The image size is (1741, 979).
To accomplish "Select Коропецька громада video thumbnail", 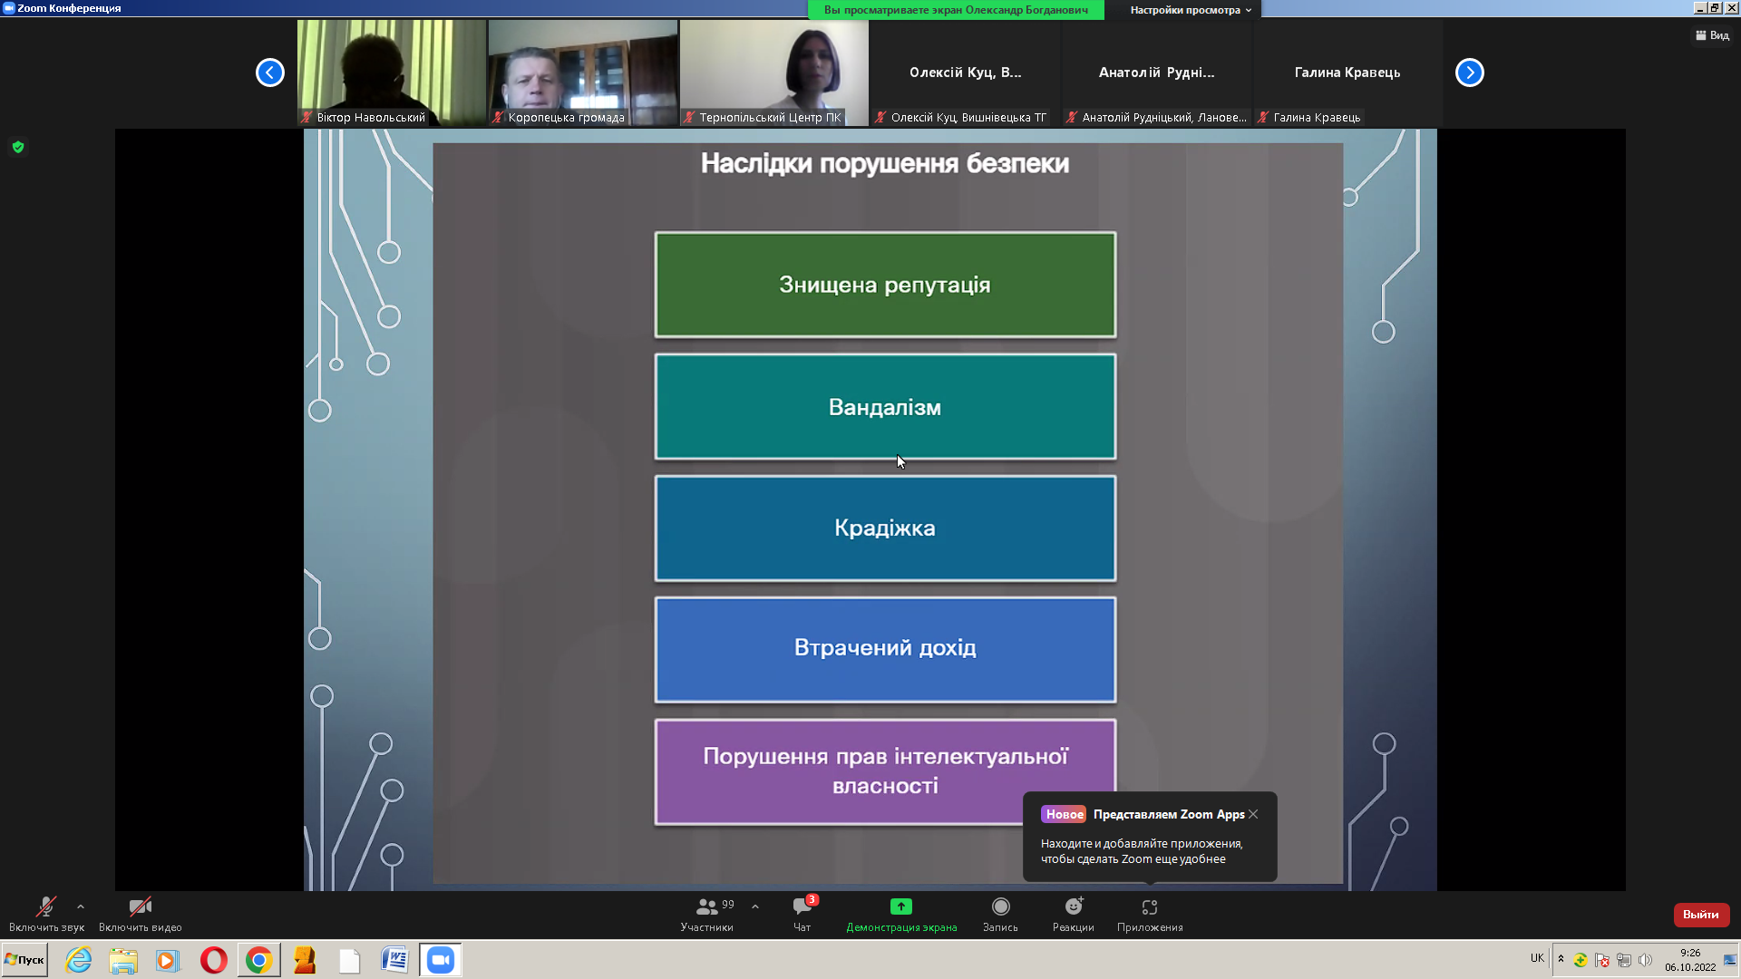I will click(x=583, y=73).
